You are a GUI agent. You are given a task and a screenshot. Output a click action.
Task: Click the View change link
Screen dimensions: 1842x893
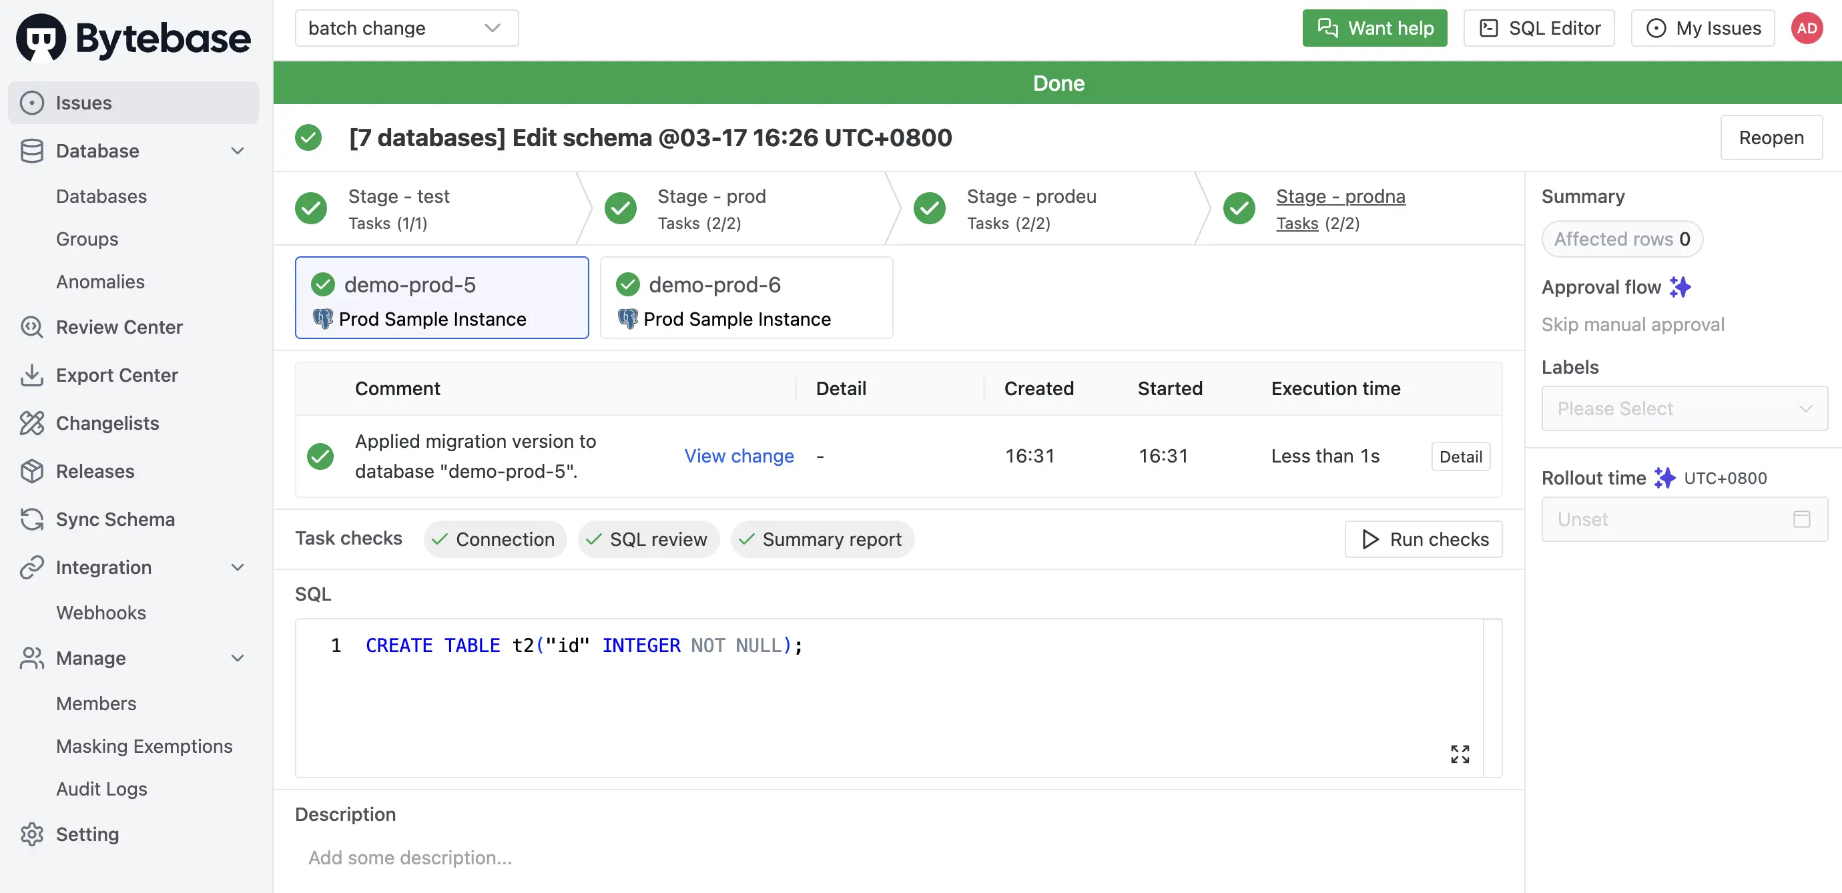tap(739, 455)
